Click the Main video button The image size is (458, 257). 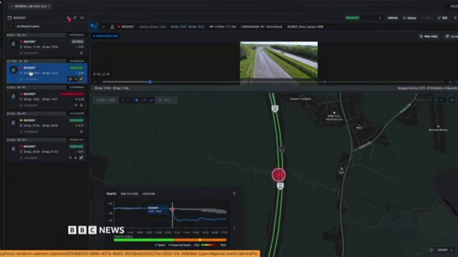(x=428, y=36)
